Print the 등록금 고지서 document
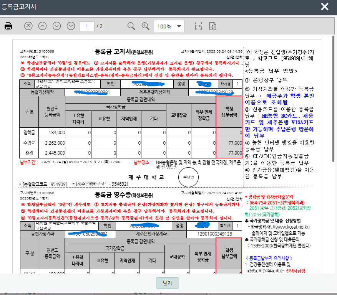The width and height of the screenshot is (337, 295). click(x=9, y=26)
